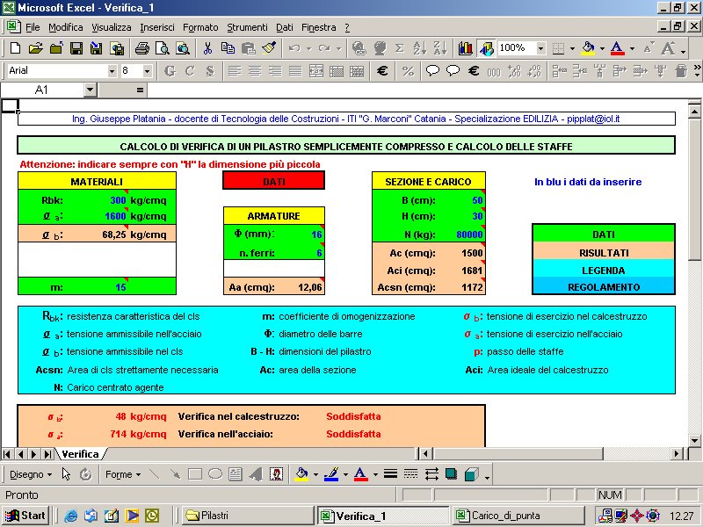Toggle Italic (C) formatting

click(x=190, y=71)
